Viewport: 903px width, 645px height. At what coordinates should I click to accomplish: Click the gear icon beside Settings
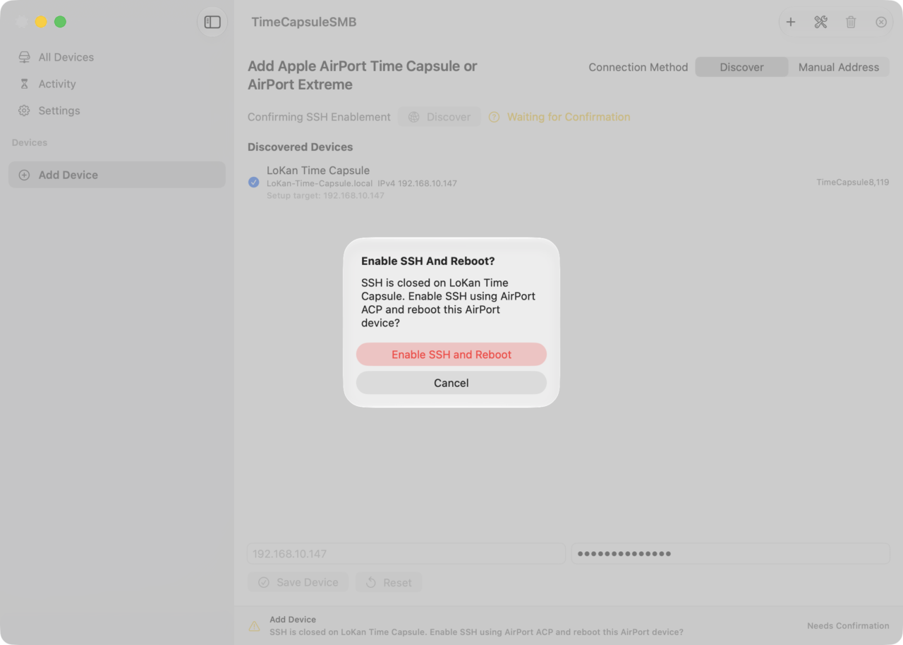[x=24, y=111]
